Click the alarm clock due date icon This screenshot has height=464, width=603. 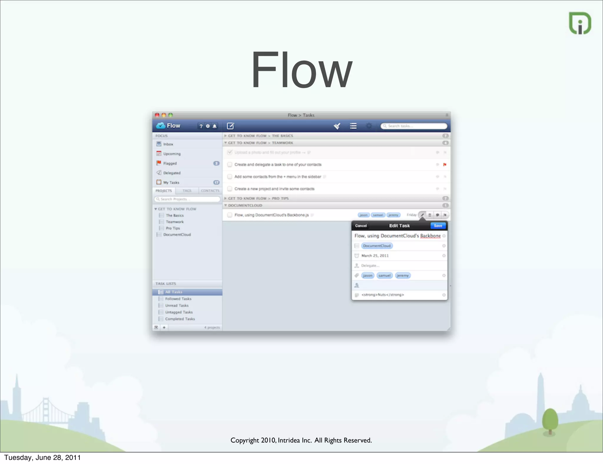tap(357, 256)
